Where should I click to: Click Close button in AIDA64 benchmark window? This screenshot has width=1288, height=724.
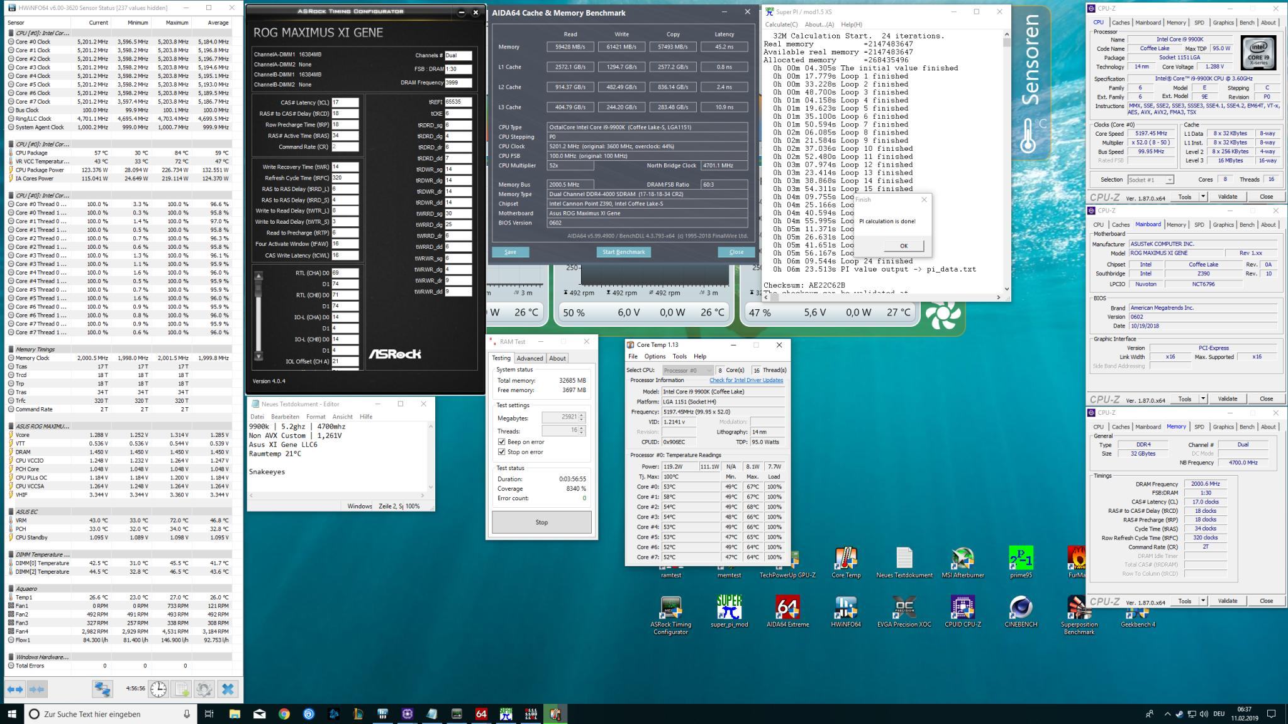pyautogui.click(x=736, y=252)
